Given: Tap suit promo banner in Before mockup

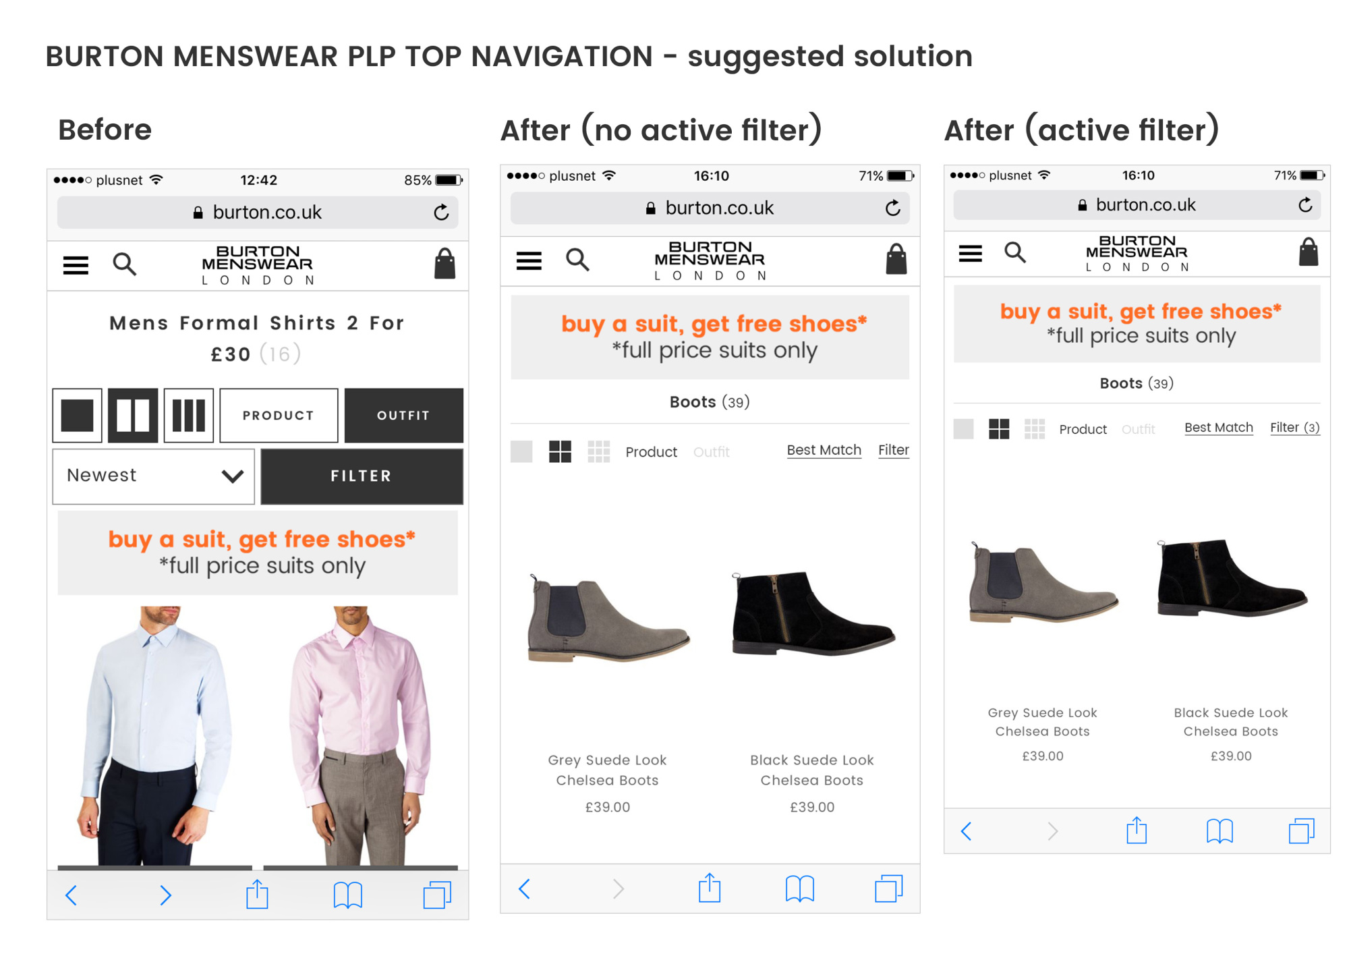Looking at the screenshot, I should point(258,553).
